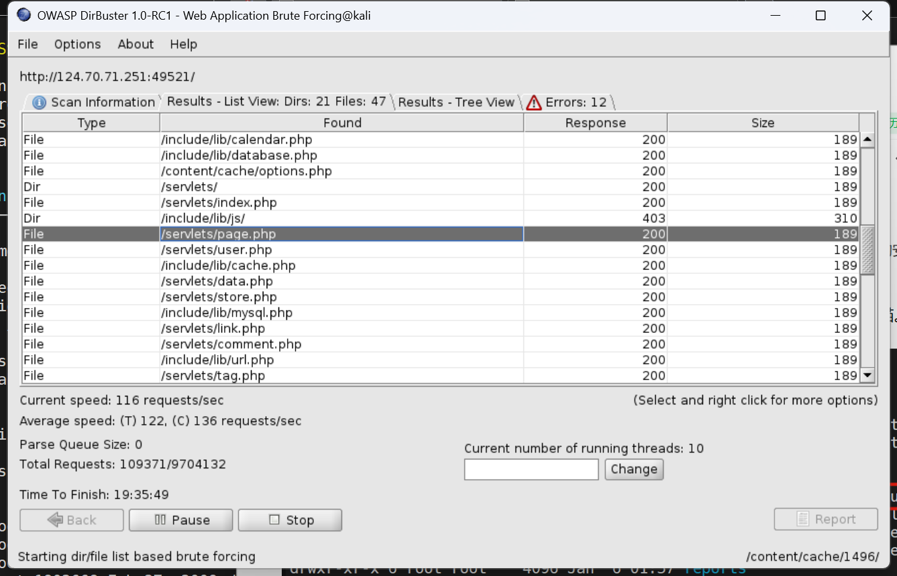Switch to the Scan Information tab
Image resolution: width=897 pixels, height=576 pixels.
[x=93, y=102]
